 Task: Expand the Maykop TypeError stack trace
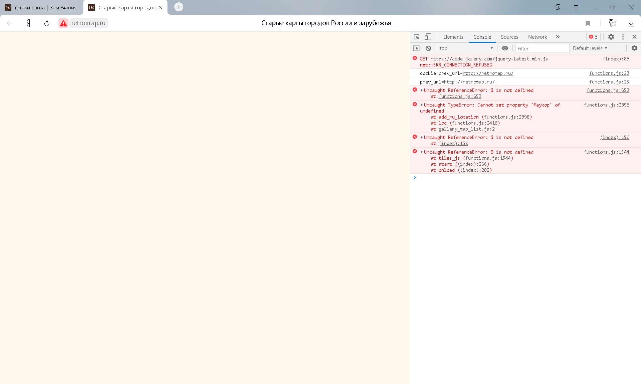422,105
